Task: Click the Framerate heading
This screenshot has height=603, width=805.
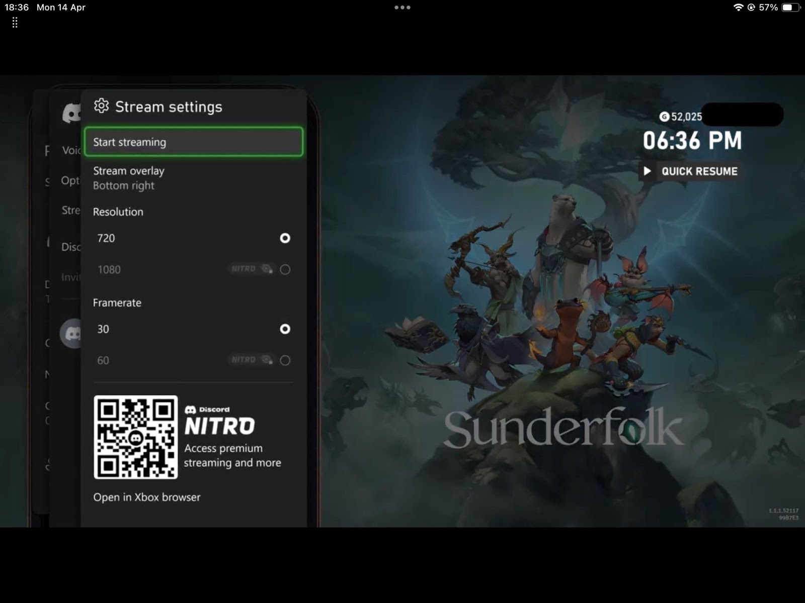Action: 117,303
